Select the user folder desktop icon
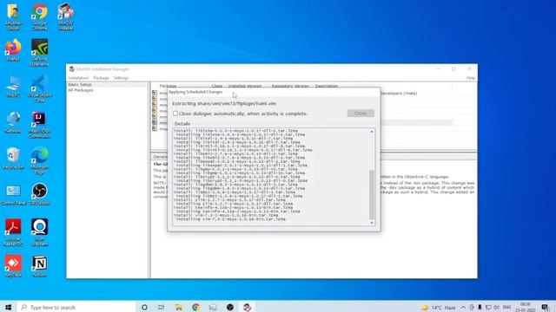This screenshot has width=556, height=312. [x=13, y=16]
